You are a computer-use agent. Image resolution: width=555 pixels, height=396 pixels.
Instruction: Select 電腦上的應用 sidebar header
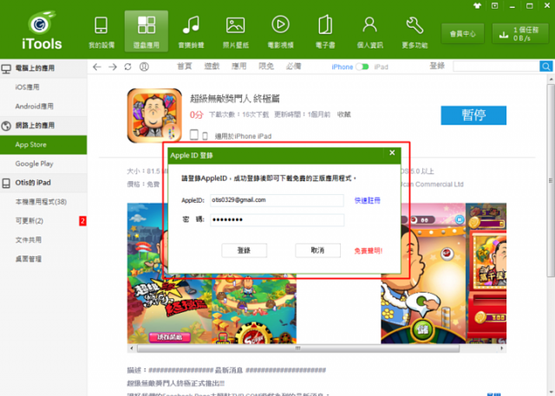click(43, 68)
